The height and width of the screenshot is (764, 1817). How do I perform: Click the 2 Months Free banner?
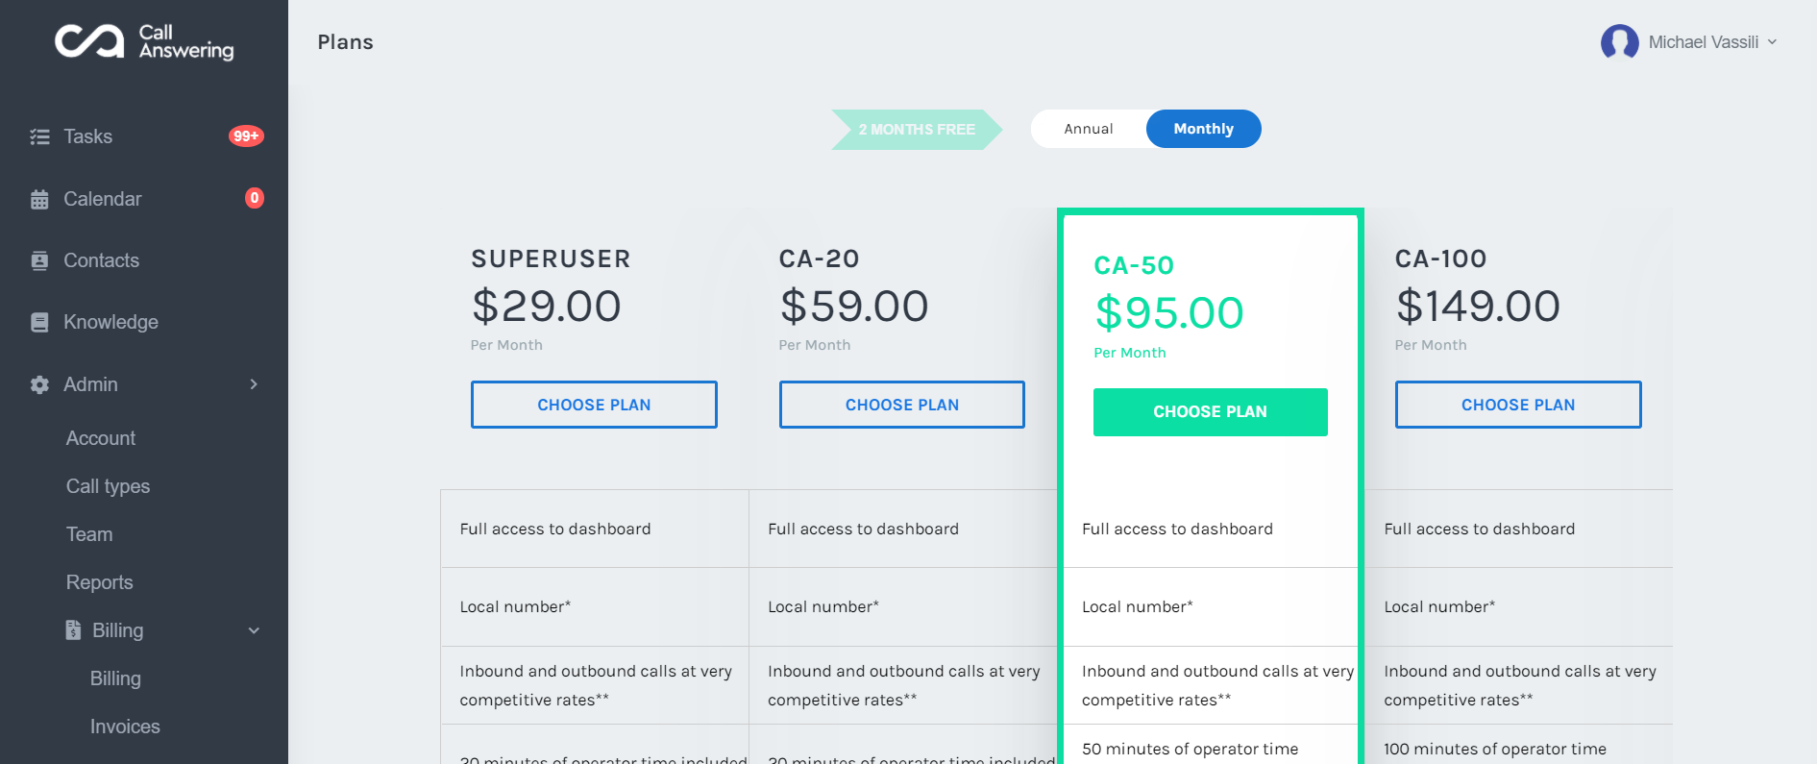917,130
